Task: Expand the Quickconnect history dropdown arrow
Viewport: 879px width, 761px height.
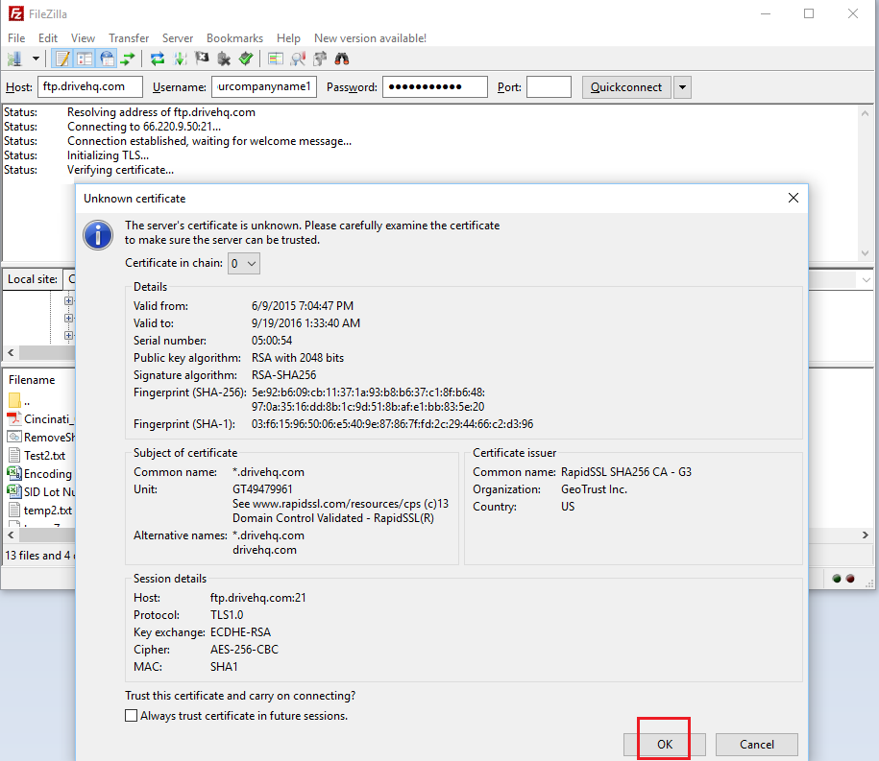Action: 682,87
